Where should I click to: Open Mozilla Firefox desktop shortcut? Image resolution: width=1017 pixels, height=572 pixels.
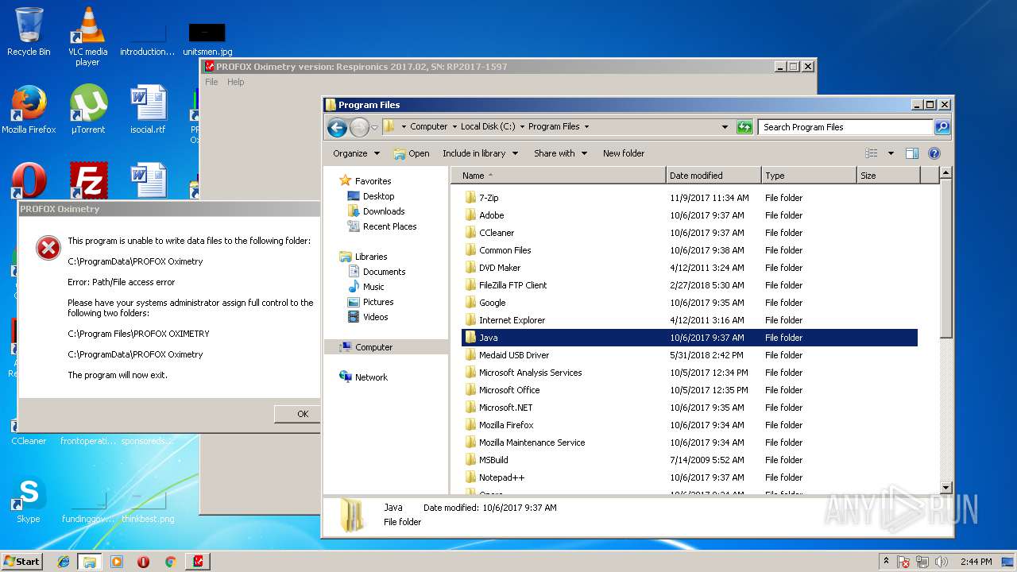(29, 110)
